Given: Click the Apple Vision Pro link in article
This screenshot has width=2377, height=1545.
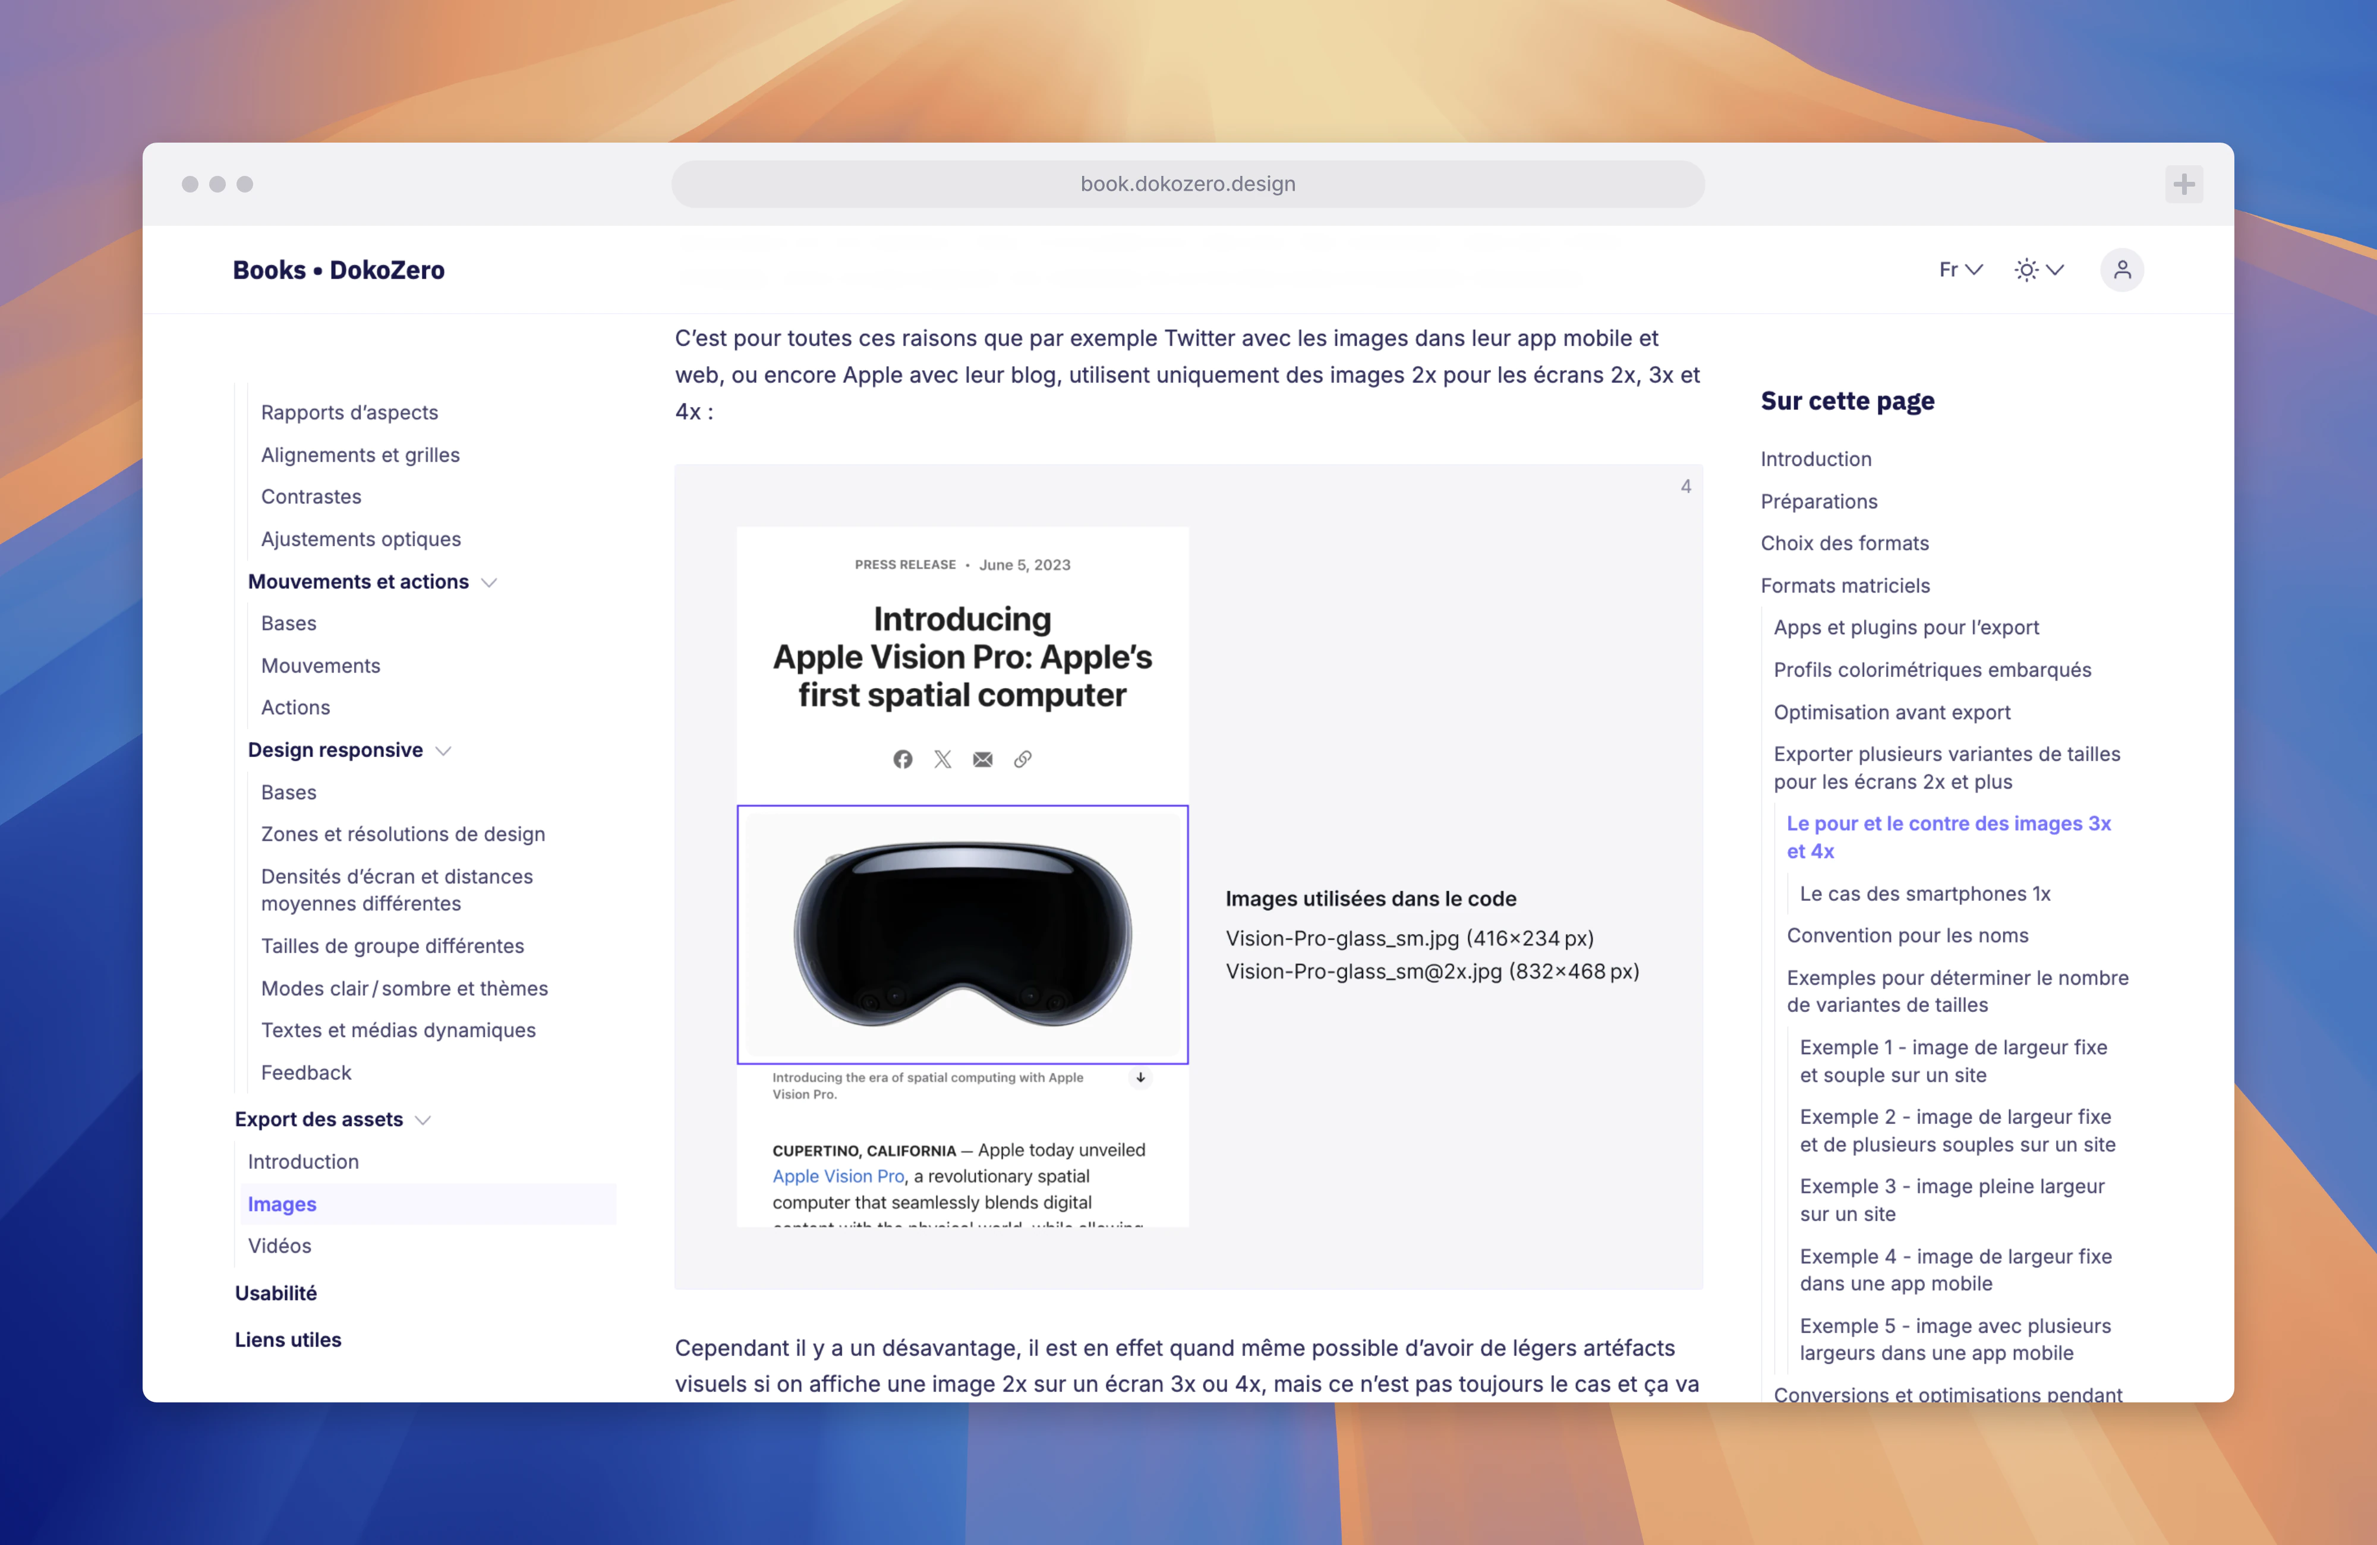Looking at the screenshot, I should click(x=838, y=1177).
